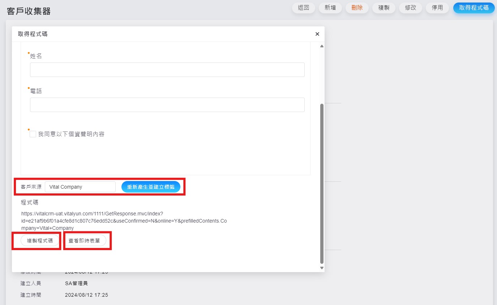Viewport: 497px width, 305px height.
Task: Click the scrollbar down arrow in dialog
Action: (x=322, y=268)
